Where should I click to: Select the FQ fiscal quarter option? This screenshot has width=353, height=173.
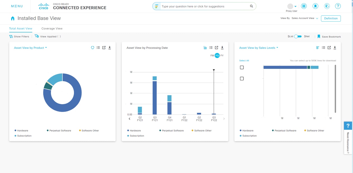217,56
